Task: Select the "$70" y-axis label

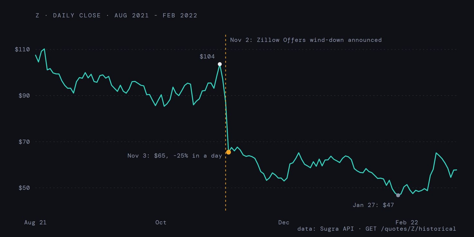Action: click(24, 142)
